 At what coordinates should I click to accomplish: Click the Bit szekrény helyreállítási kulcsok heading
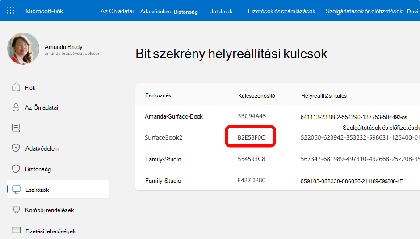pos(231,54)
